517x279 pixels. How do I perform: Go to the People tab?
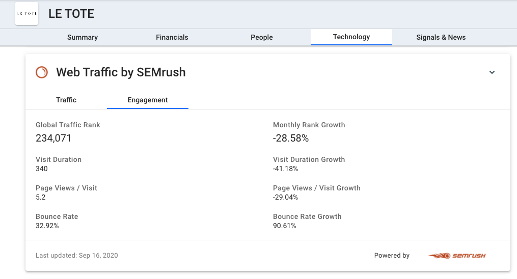coord(262,37)
